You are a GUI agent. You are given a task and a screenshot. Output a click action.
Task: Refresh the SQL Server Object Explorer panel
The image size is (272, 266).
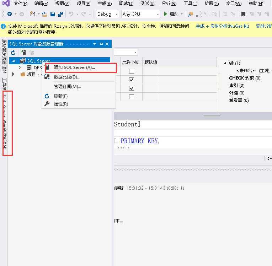[13, 53]
